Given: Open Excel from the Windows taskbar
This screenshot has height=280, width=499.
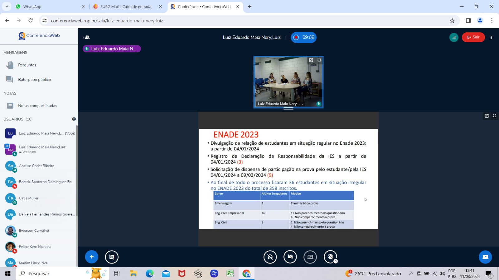Looking at the screenshot, I should click(x=230, y=273).
